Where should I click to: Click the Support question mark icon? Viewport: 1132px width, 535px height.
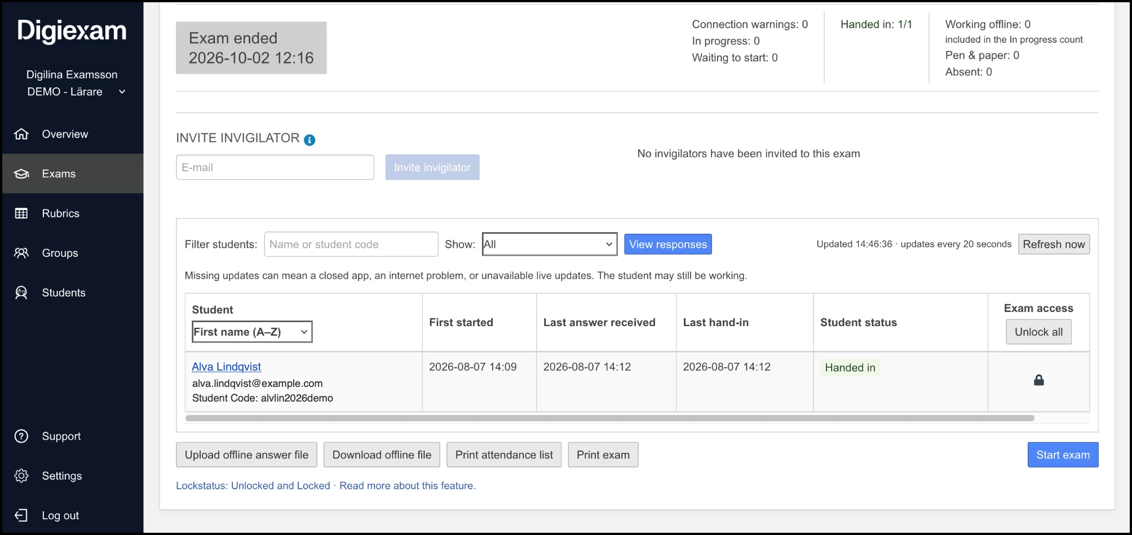tap(21, 436)
